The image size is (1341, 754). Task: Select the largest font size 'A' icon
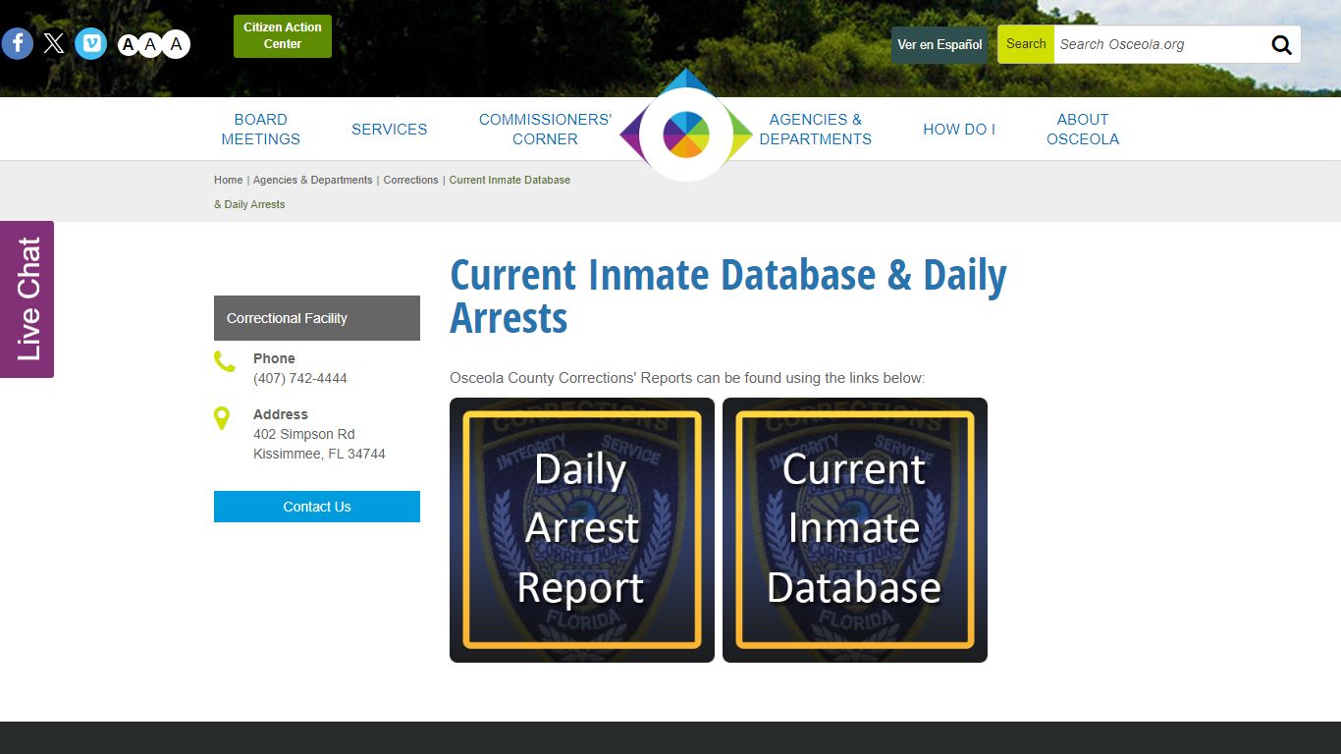coord(175,43)
